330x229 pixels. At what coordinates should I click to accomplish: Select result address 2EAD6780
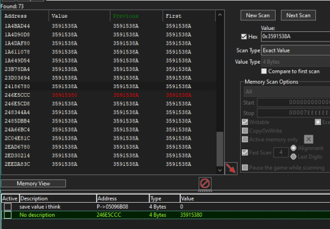(x=17, y=147)
